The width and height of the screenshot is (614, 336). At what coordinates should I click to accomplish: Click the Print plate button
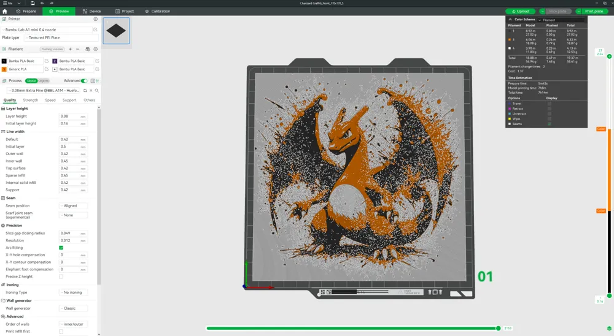point(594,12)
